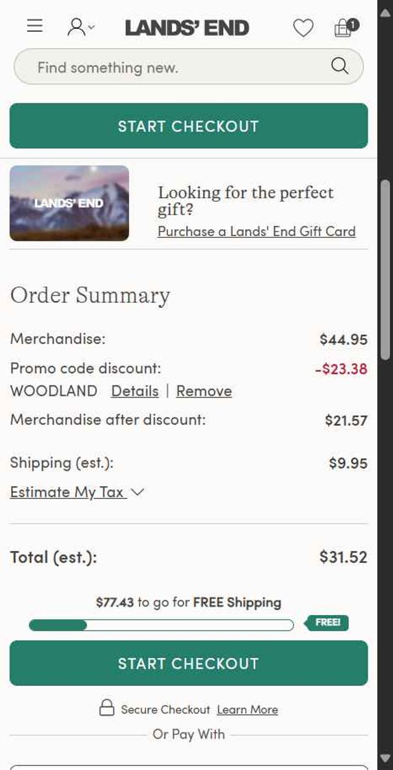Open the wishlist heart icon
393x770 pixels.
click(303, 28)
